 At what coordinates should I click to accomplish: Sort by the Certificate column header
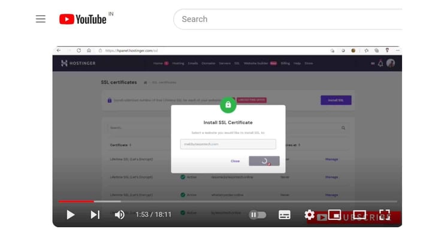(120, 145)
